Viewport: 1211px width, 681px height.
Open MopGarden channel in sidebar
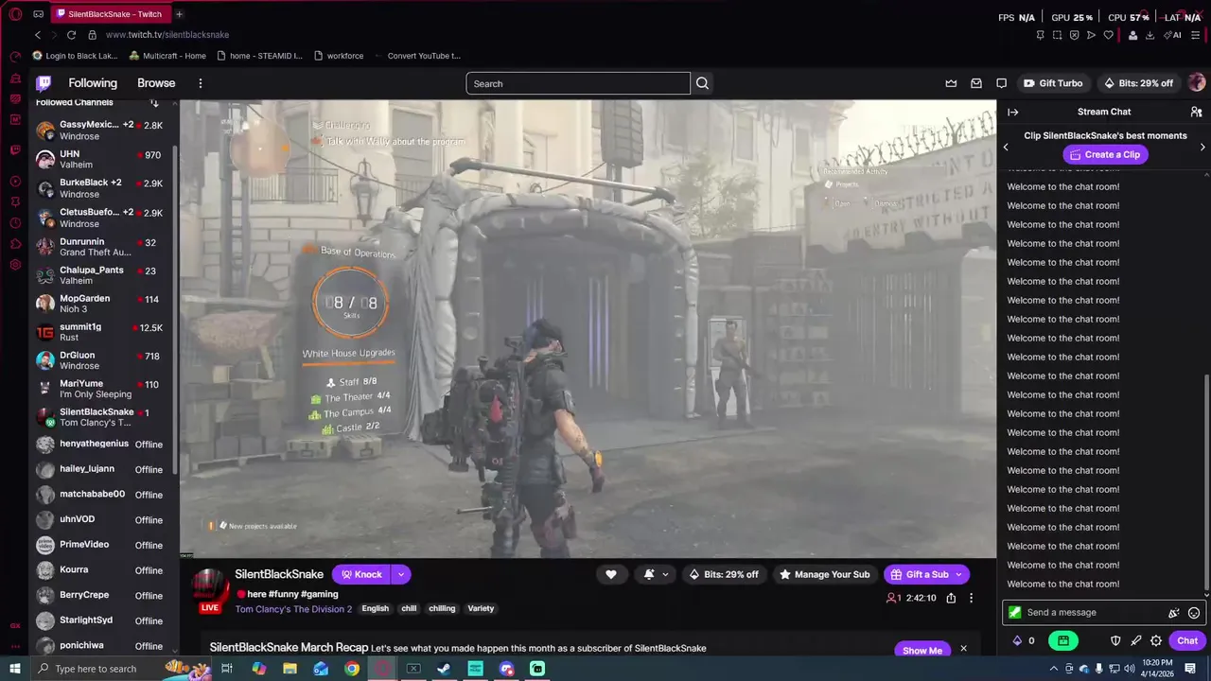pyautogui.click(x=101, y=304)
